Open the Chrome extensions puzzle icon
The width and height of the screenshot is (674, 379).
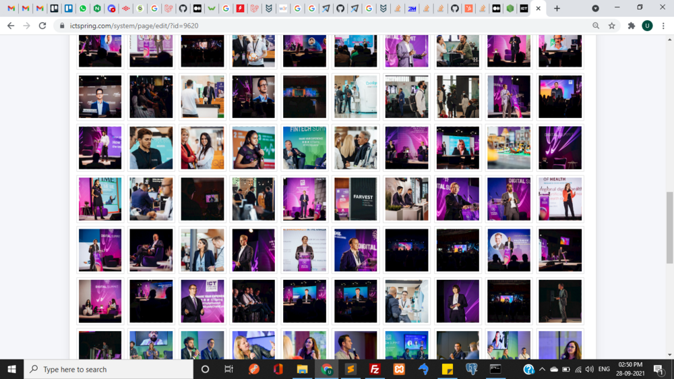632,26
